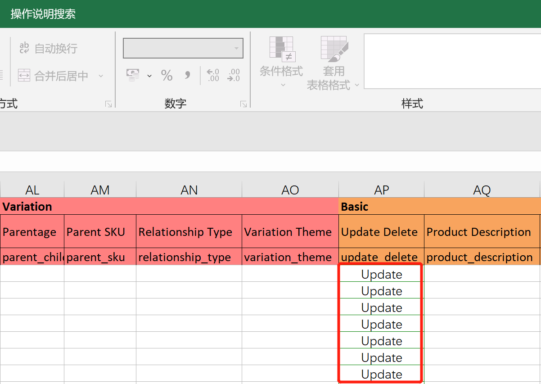Select column header AQ
This screenshot has height=384, width=541.
[482, 190]
